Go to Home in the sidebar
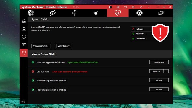This screenshot has height=108, width=192. 24,21
